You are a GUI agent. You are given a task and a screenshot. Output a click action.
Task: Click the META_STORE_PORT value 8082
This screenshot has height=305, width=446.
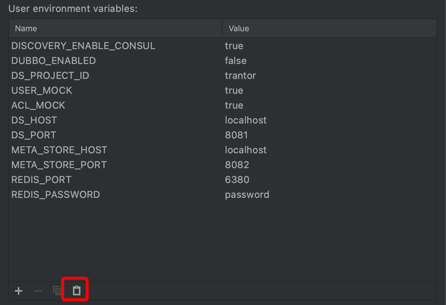tap(237, 165)
